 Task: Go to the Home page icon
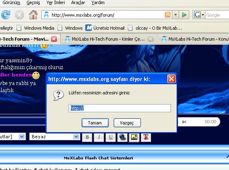pyautogui.click(x=33, y=15)
